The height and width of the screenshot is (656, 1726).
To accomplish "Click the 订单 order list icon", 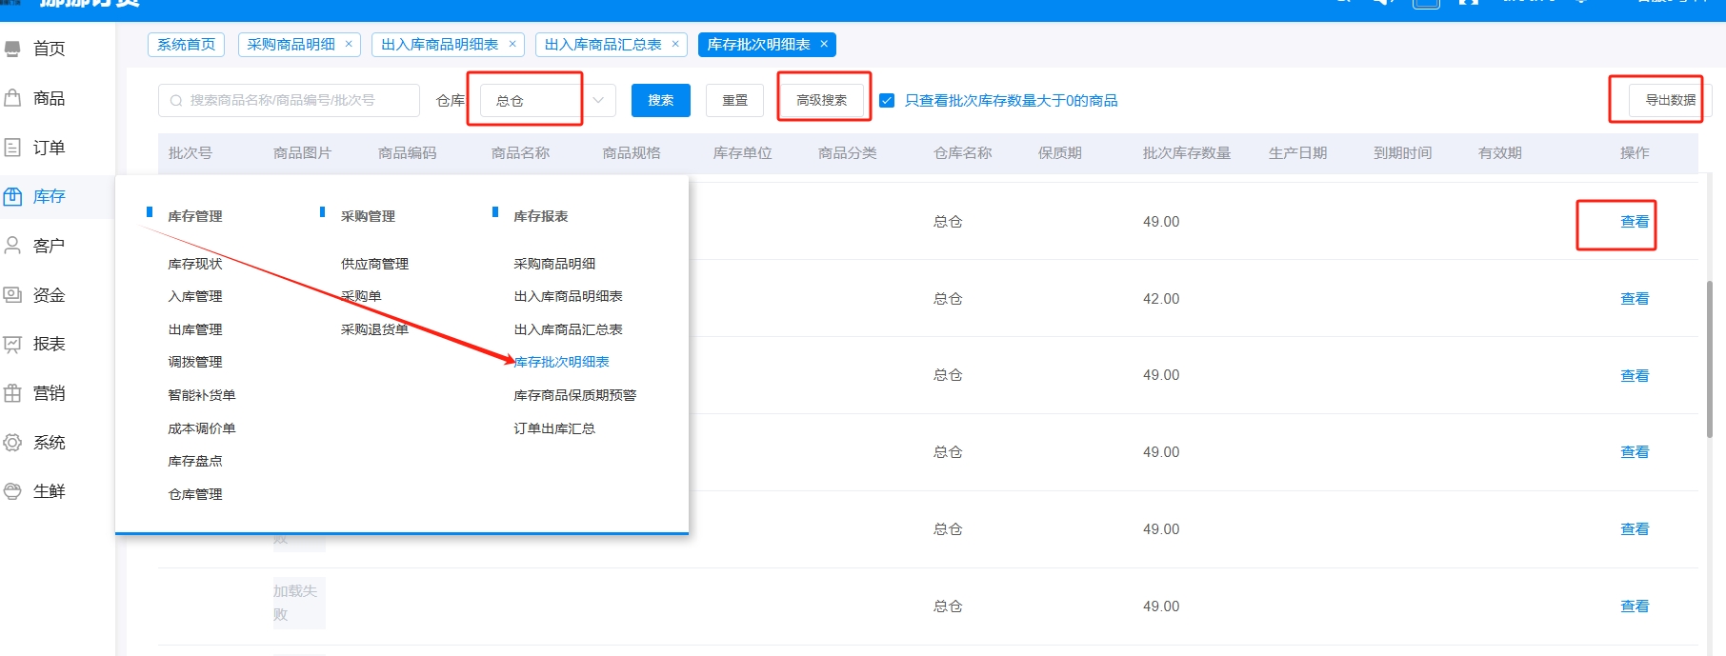I will coord(12,148).
